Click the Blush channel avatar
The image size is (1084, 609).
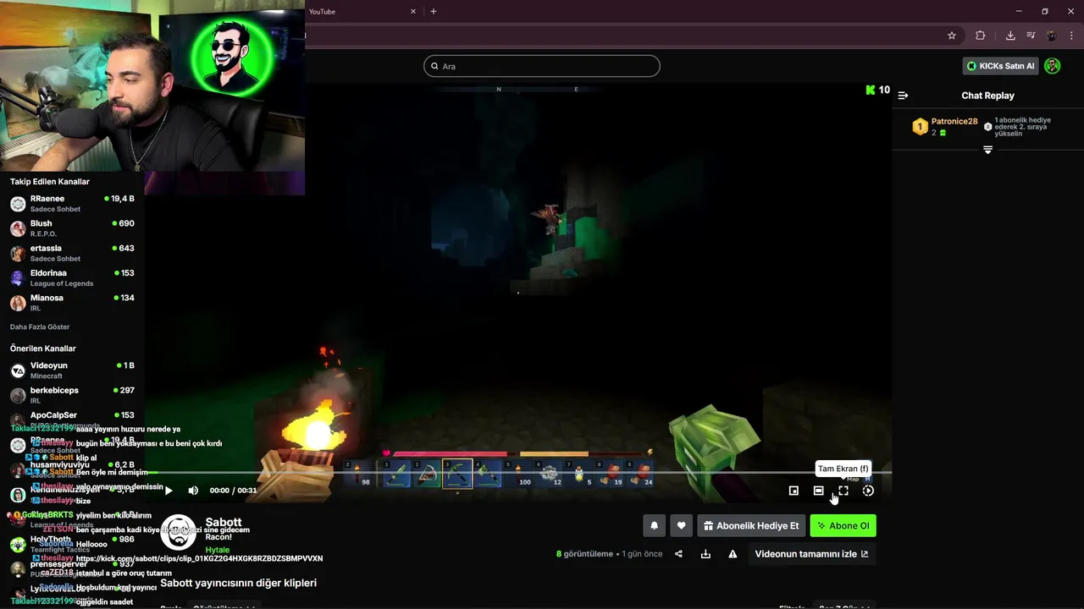[x=18, y=228]
